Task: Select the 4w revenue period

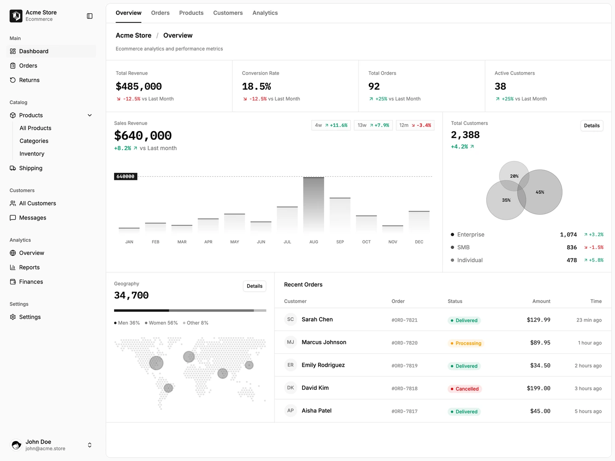Action: (x=331, y=125)
